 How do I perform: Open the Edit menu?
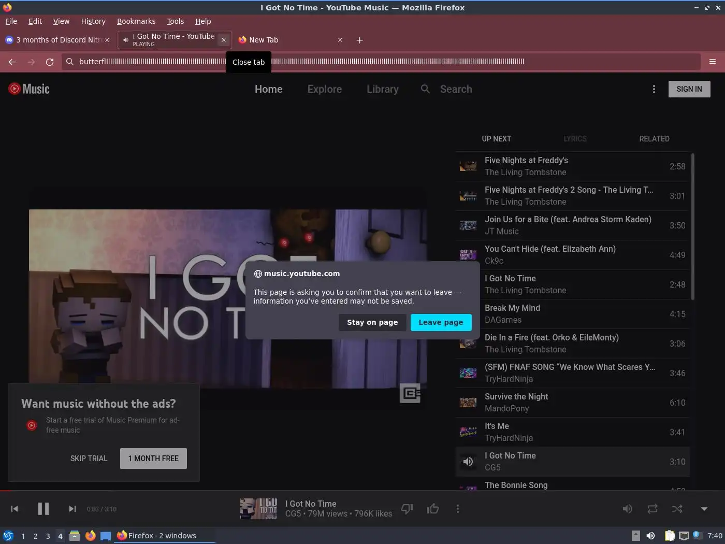(x=35, y=21)
